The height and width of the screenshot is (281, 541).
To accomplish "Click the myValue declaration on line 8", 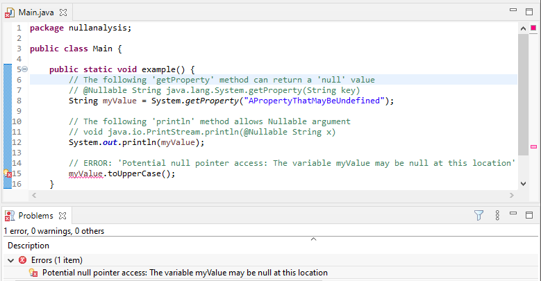I will click(119, 101).
